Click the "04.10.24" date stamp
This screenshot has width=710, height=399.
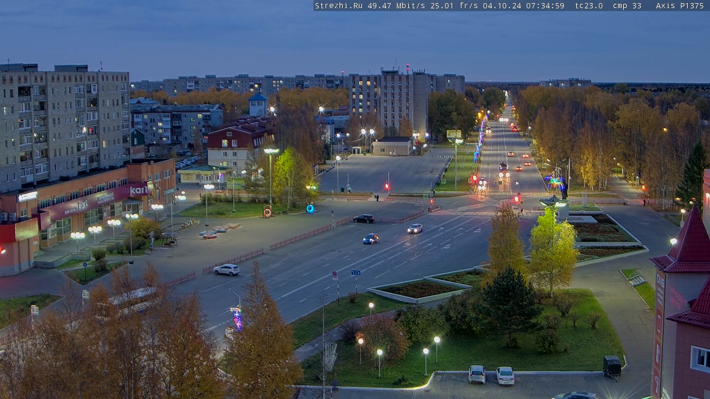502,6
